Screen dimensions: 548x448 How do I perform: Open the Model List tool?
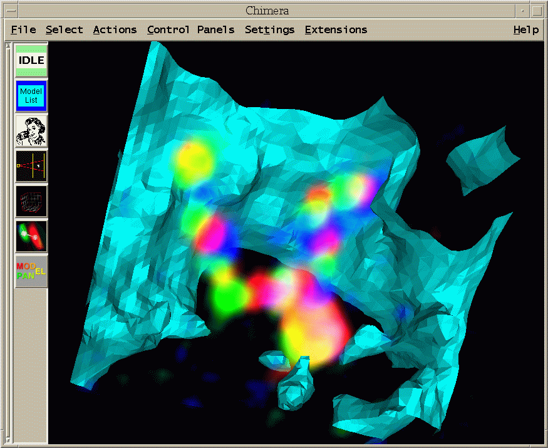[x=31, y=96]
